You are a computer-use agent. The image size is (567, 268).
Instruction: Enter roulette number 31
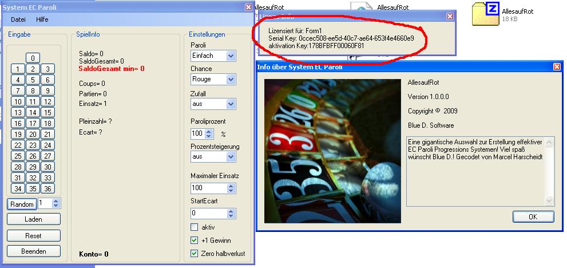[18, 178]
